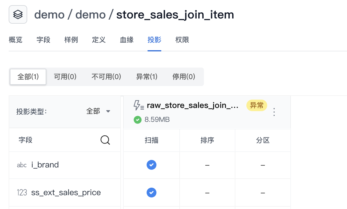Click the first demo breadcrumb link
The width and height of the screenshot is (347, 209).
(49, 15)
